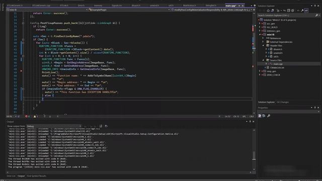Image resolution: width=322 pixels, height=181 pixels.
Task: Click the Alphabetical sort icon in Properties panel
Action: 264,116
